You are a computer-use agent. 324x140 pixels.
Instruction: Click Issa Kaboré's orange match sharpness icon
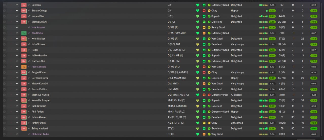pos(204,27)
